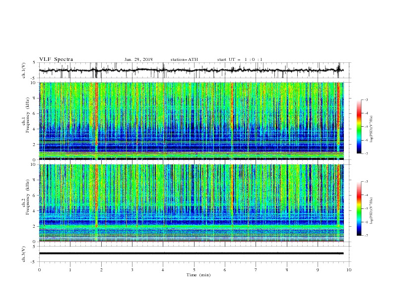Click the "Time (min)" x-axis label
The width and height of the screenshot is (393, 303).
198,275
